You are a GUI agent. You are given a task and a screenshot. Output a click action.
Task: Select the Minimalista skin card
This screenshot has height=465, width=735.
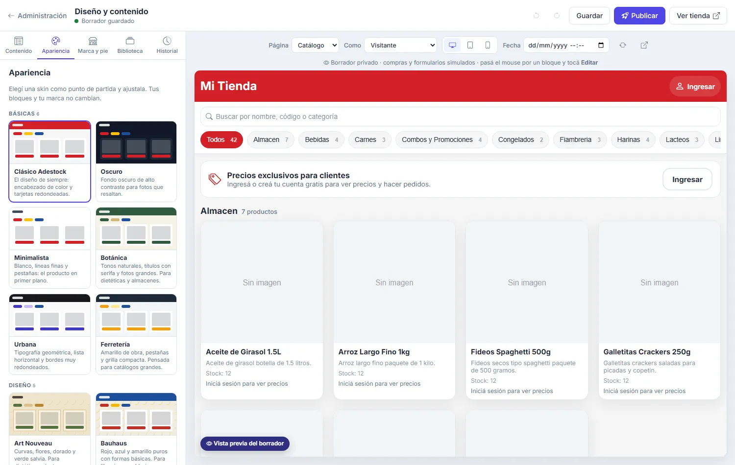tap(50, 248)
